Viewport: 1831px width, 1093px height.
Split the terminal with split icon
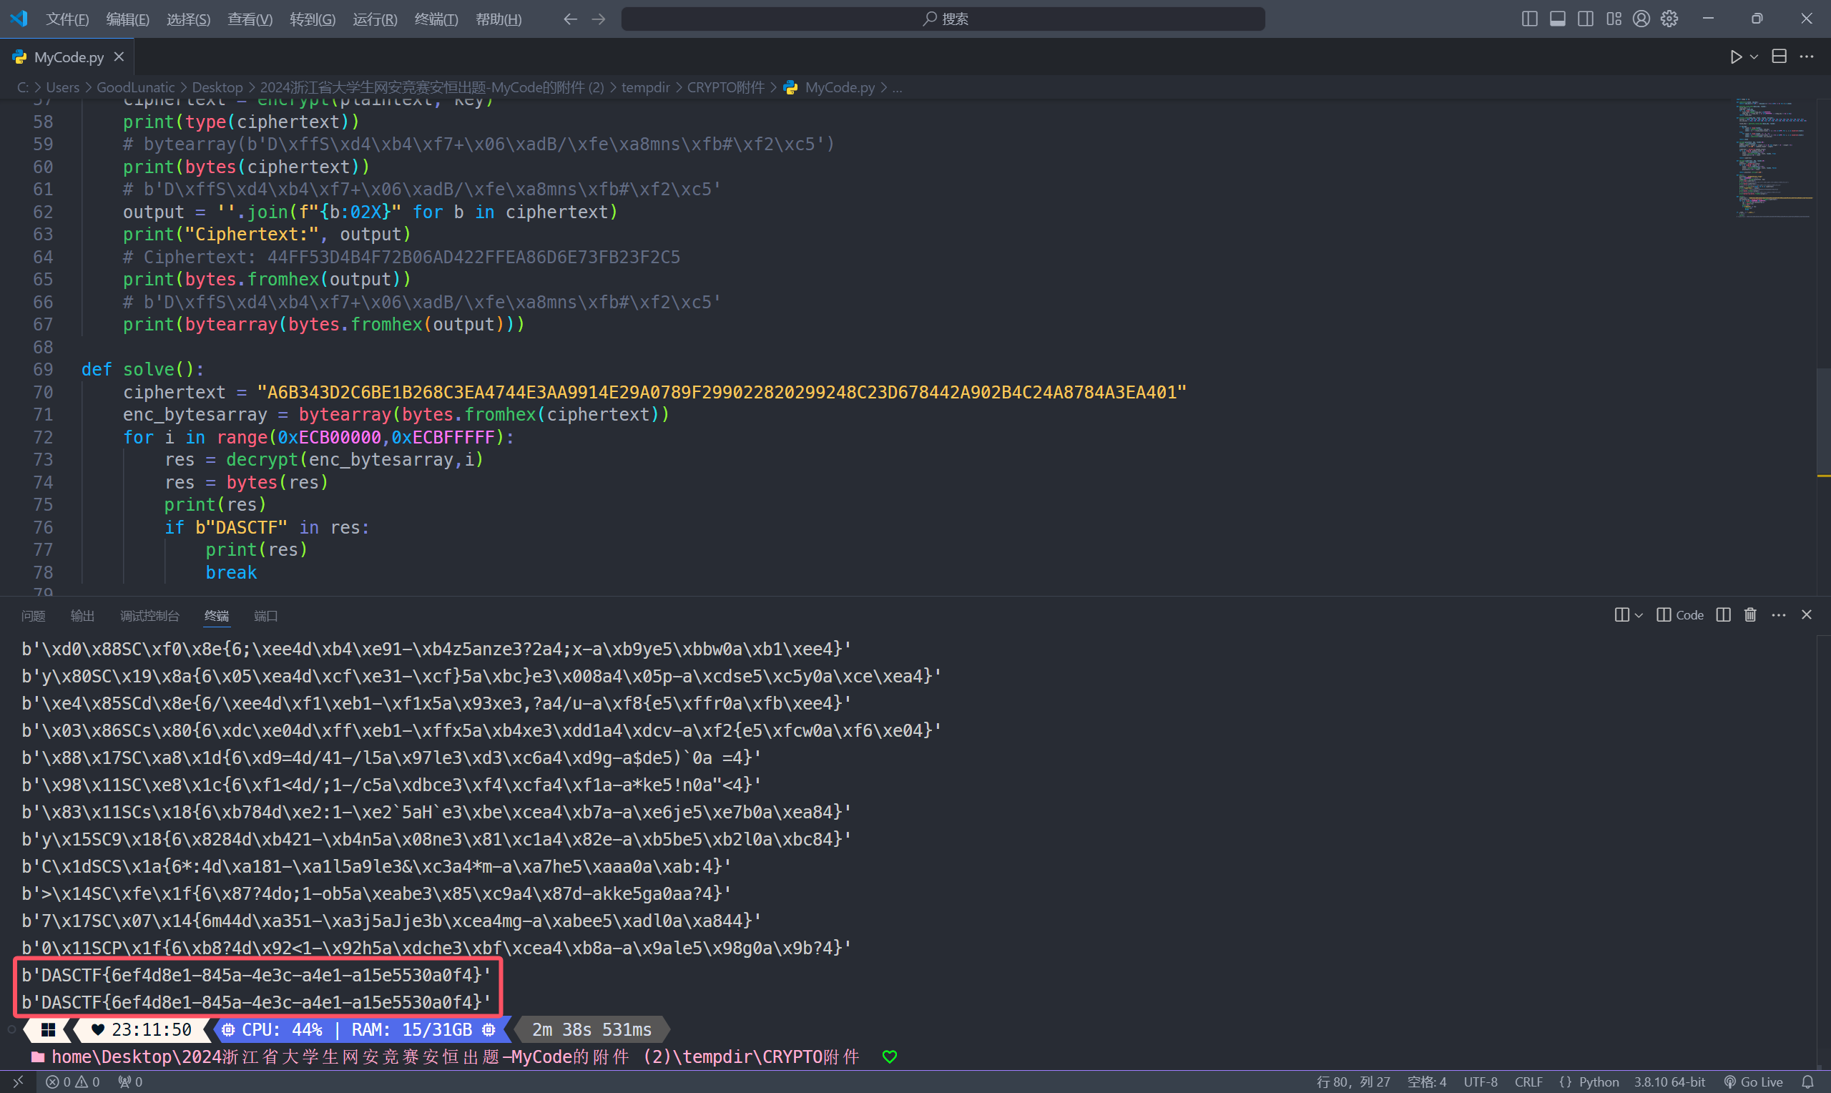[1723, 615]
